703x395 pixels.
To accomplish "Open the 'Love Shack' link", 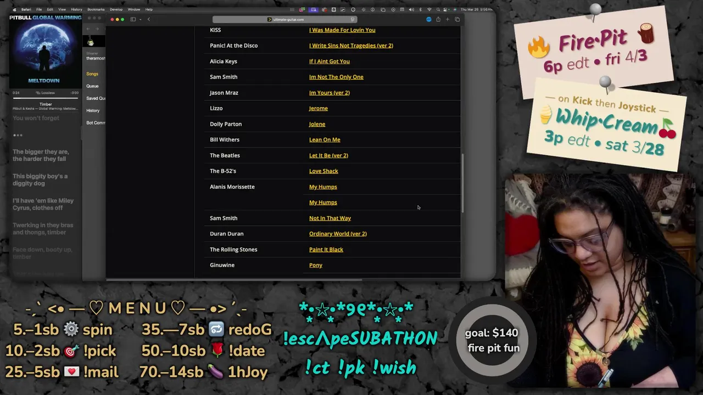I will click(x=323, y=171).
